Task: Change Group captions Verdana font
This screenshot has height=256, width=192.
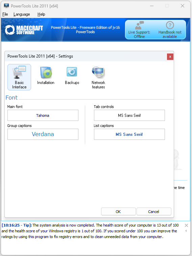Action: point(43,134)
